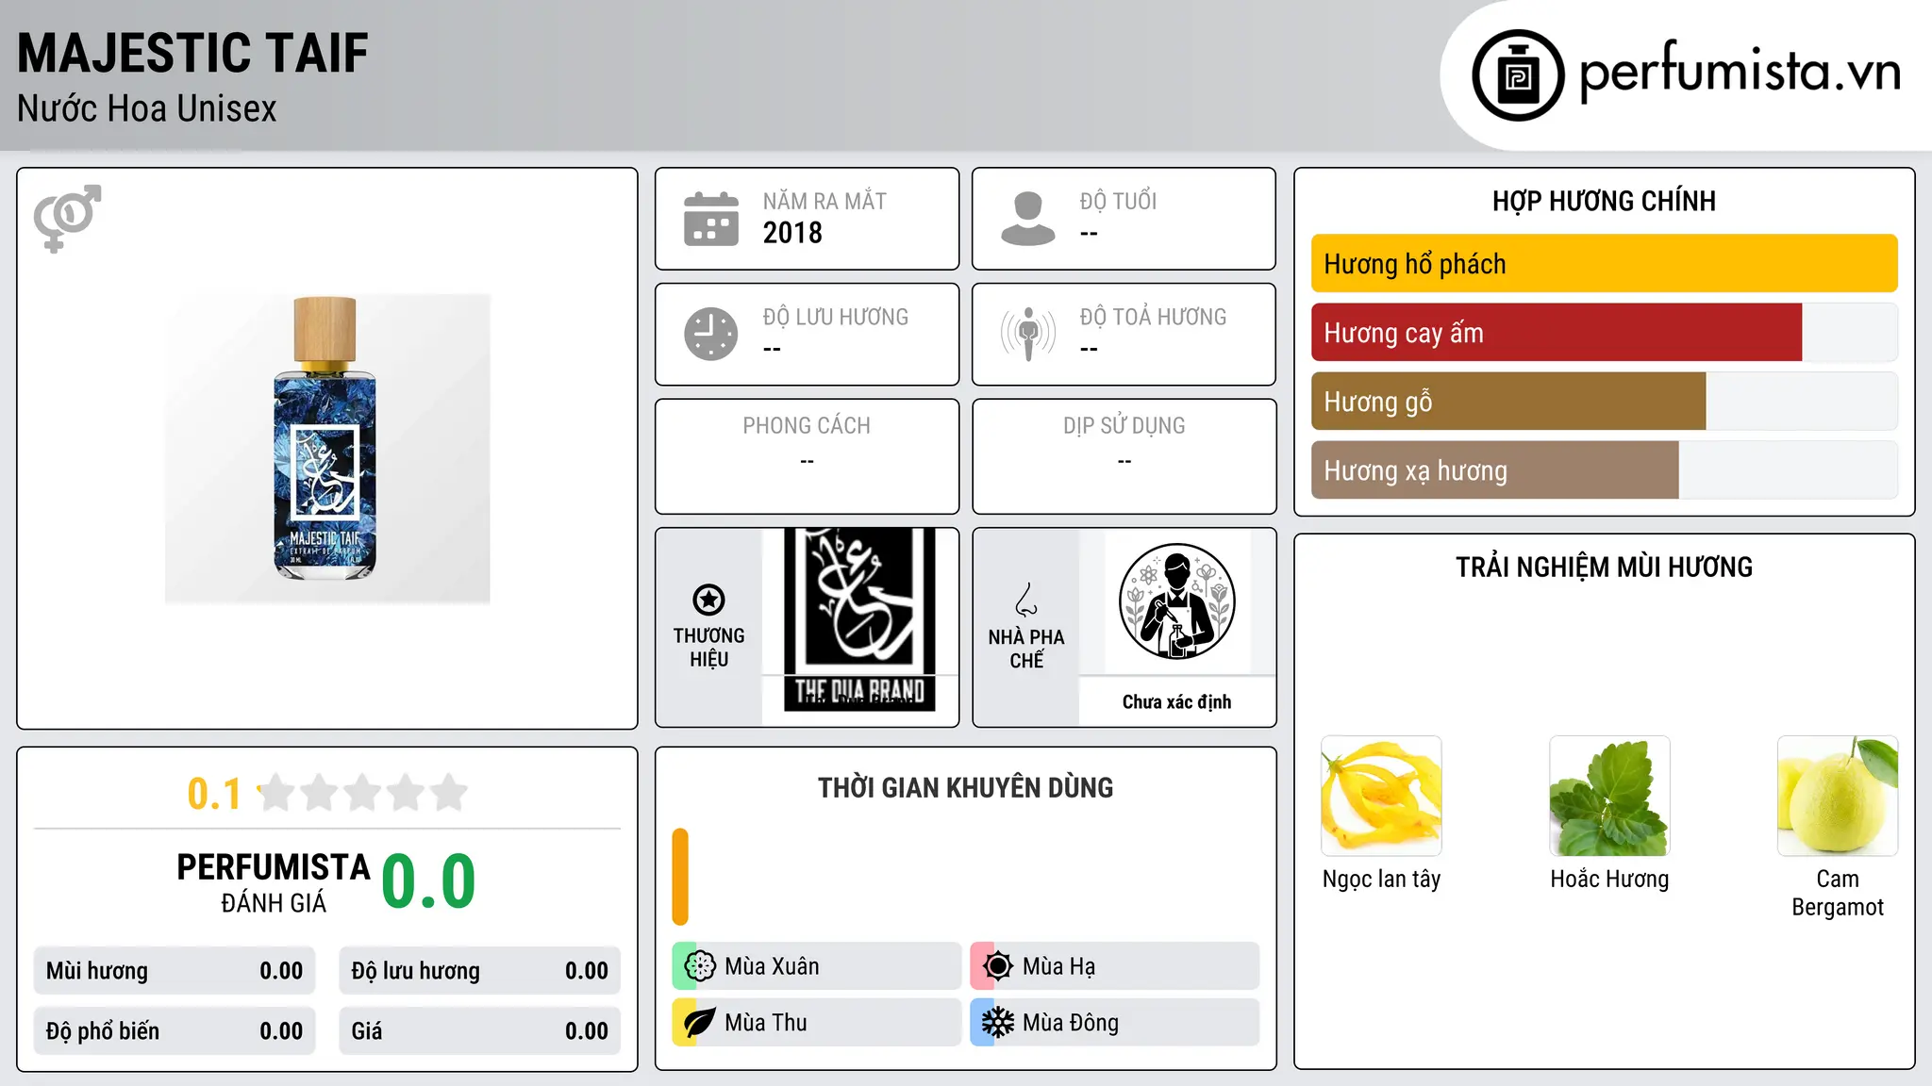The height and width of the screenshot is (1086, 1932).
Task: Click the unisex gender symbol icon
Action: coord(67,219)
